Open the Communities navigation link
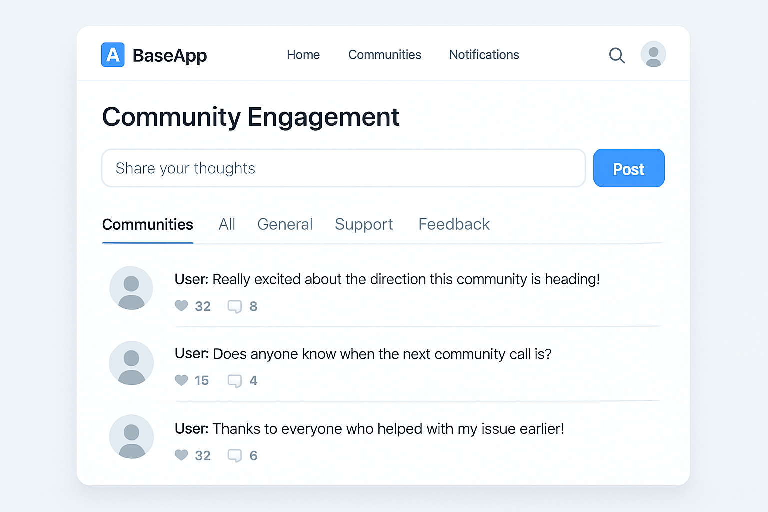 click(384, 55)
